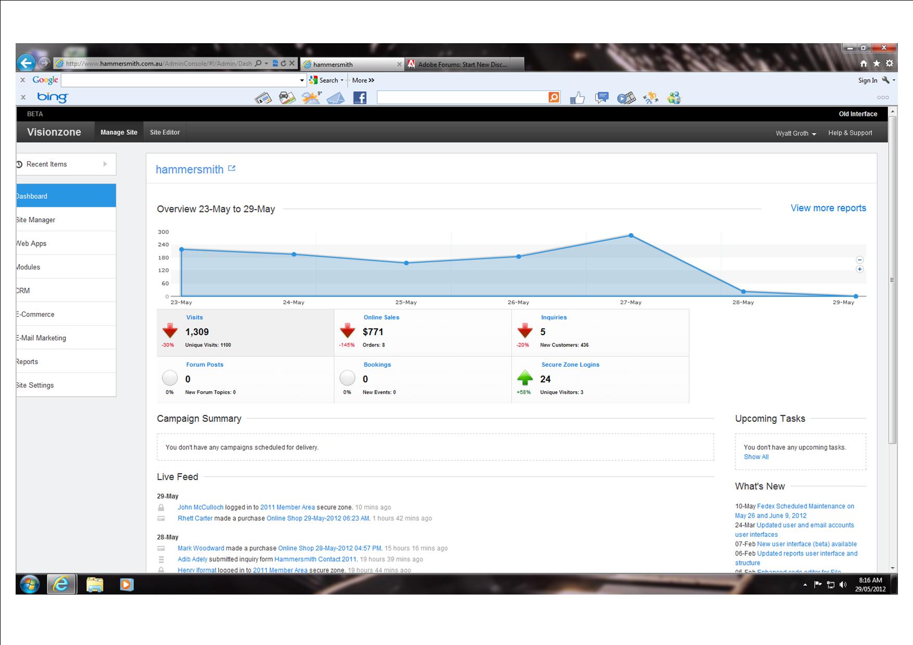The image size is (913, 645).
Task: Click the browser forward arrow
Action: click(x=44, y=63)
